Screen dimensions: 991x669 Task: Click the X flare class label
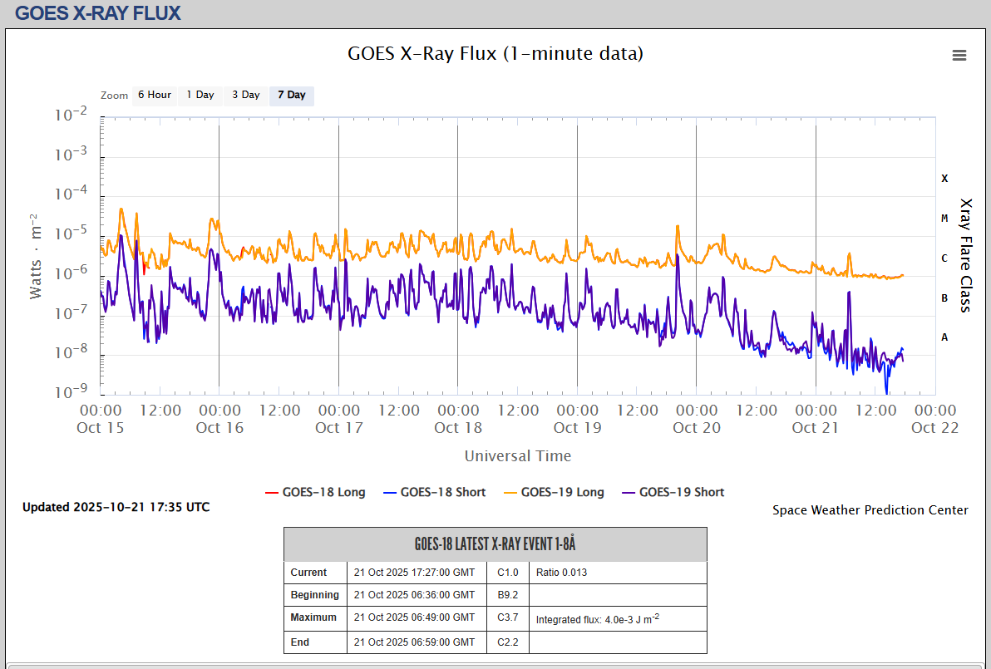944,179
